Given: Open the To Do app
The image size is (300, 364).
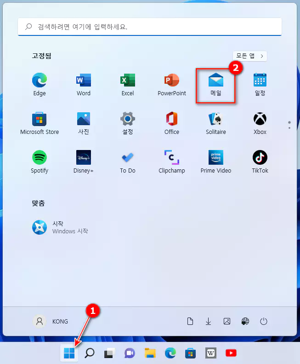Looking at the screenshot, I should pyautogui.click(x=128, y=162).
